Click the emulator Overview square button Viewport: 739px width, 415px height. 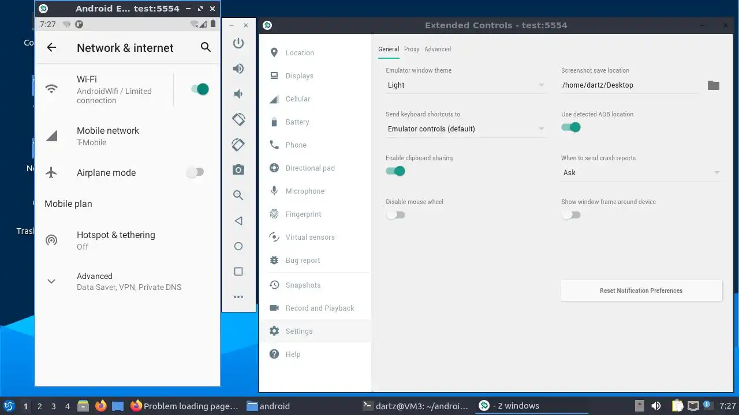238,271
